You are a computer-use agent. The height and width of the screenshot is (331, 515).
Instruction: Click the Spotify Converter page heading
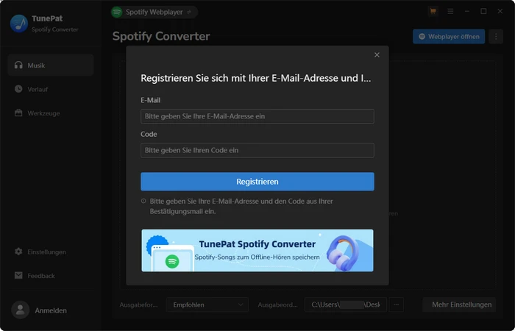click(x=161, y=36)
